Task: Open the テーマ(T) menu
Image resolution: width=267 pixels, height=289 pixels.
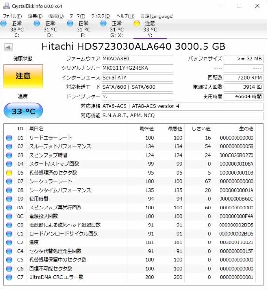Action: [78, 16]
